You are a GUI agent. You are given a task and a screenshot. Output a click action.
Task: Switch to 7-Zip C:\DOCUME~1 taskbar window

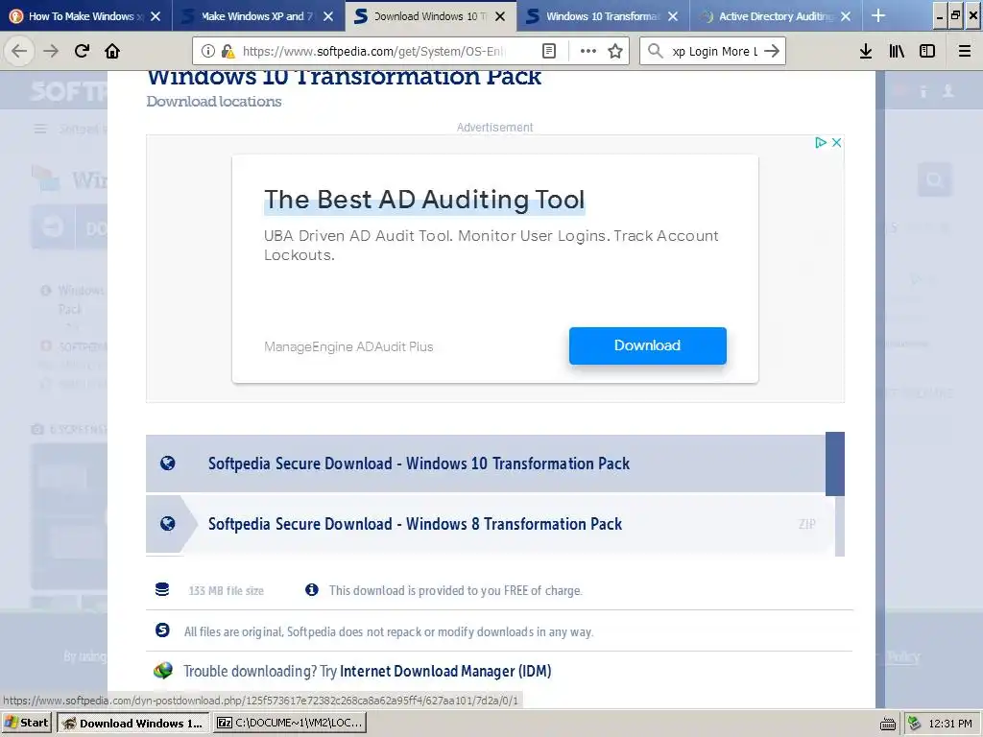click(x=290, y=723)
